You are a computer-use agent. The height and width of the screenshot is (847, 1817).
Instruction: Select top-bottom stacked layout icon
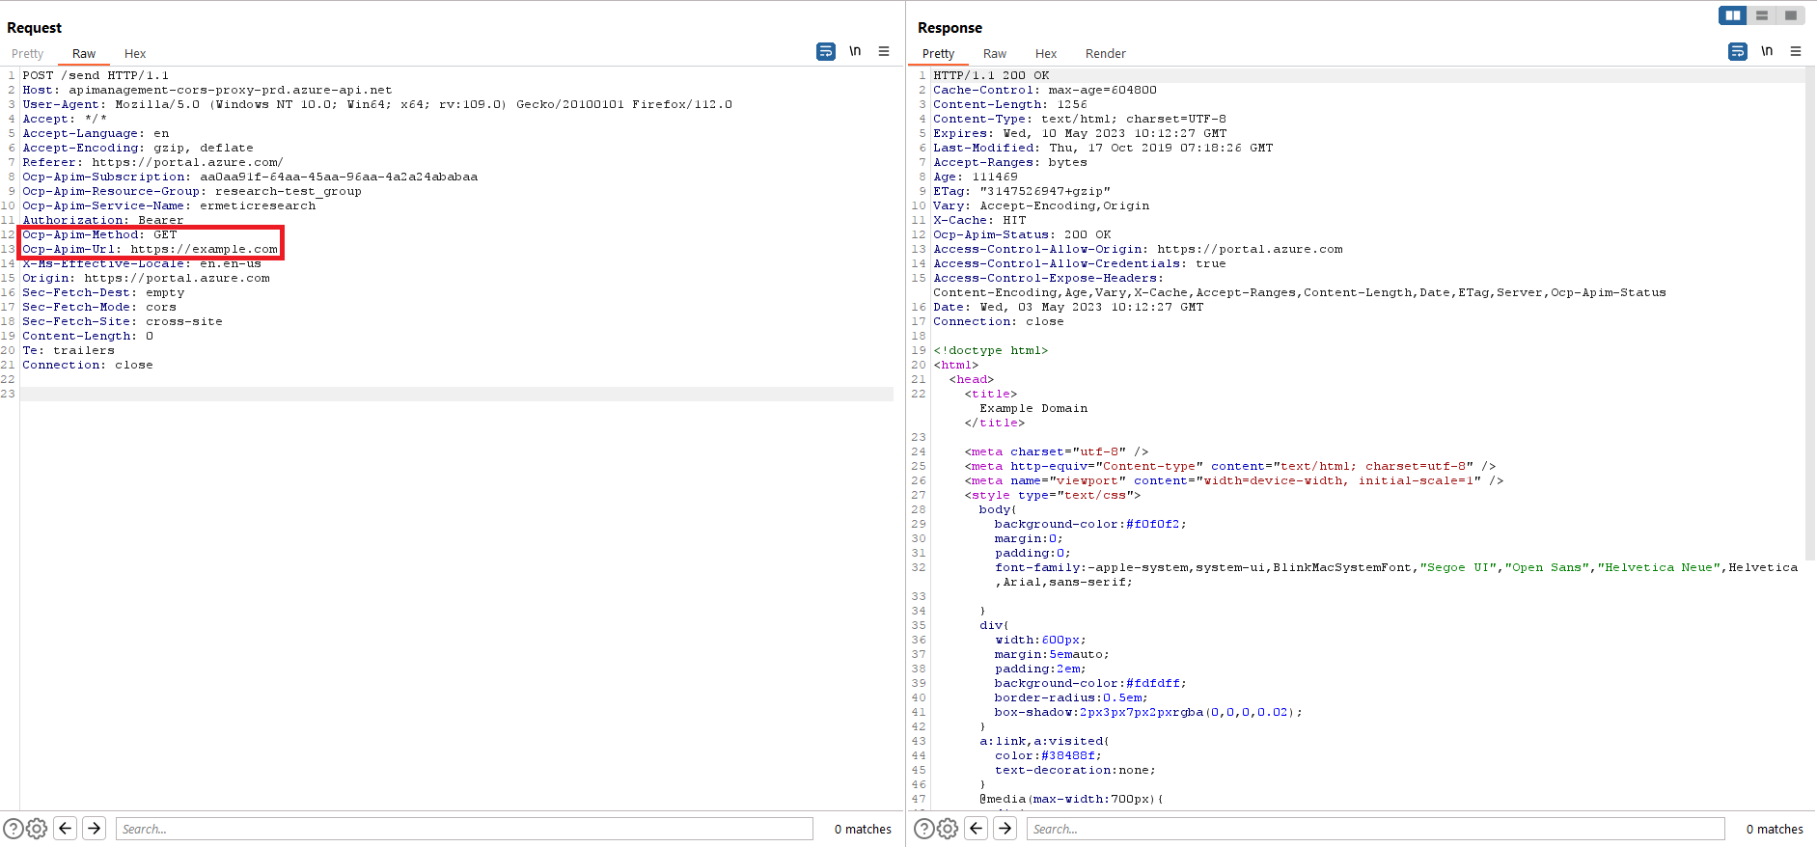pyautogui.click(x=1762, y=15)
